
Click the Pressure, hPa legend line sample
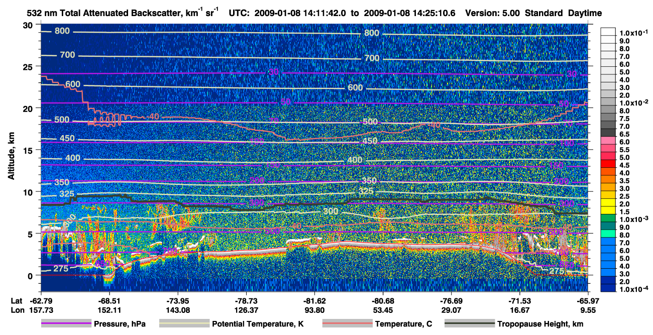[65, 324]
